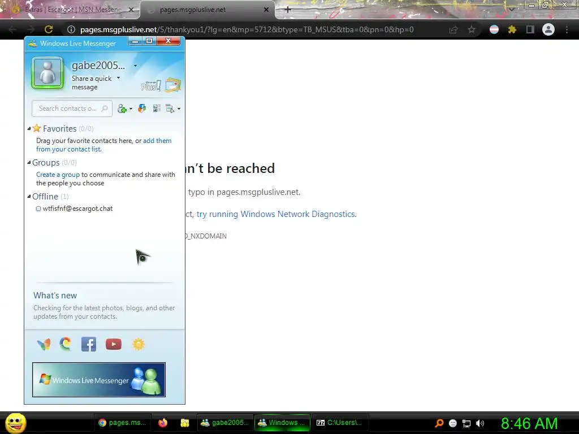
Task: Click the Windows Live Messenger banner ad
Action: pos(99,380)
